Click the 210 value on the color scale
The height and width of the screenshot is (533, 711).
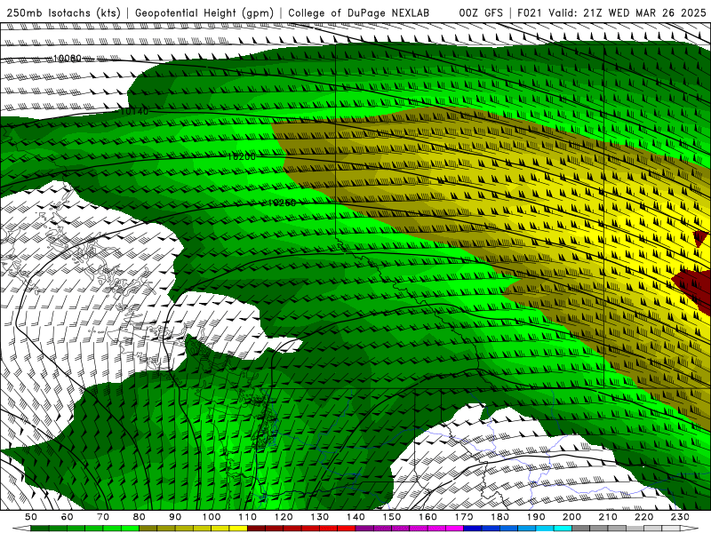(x=608, y=517)
